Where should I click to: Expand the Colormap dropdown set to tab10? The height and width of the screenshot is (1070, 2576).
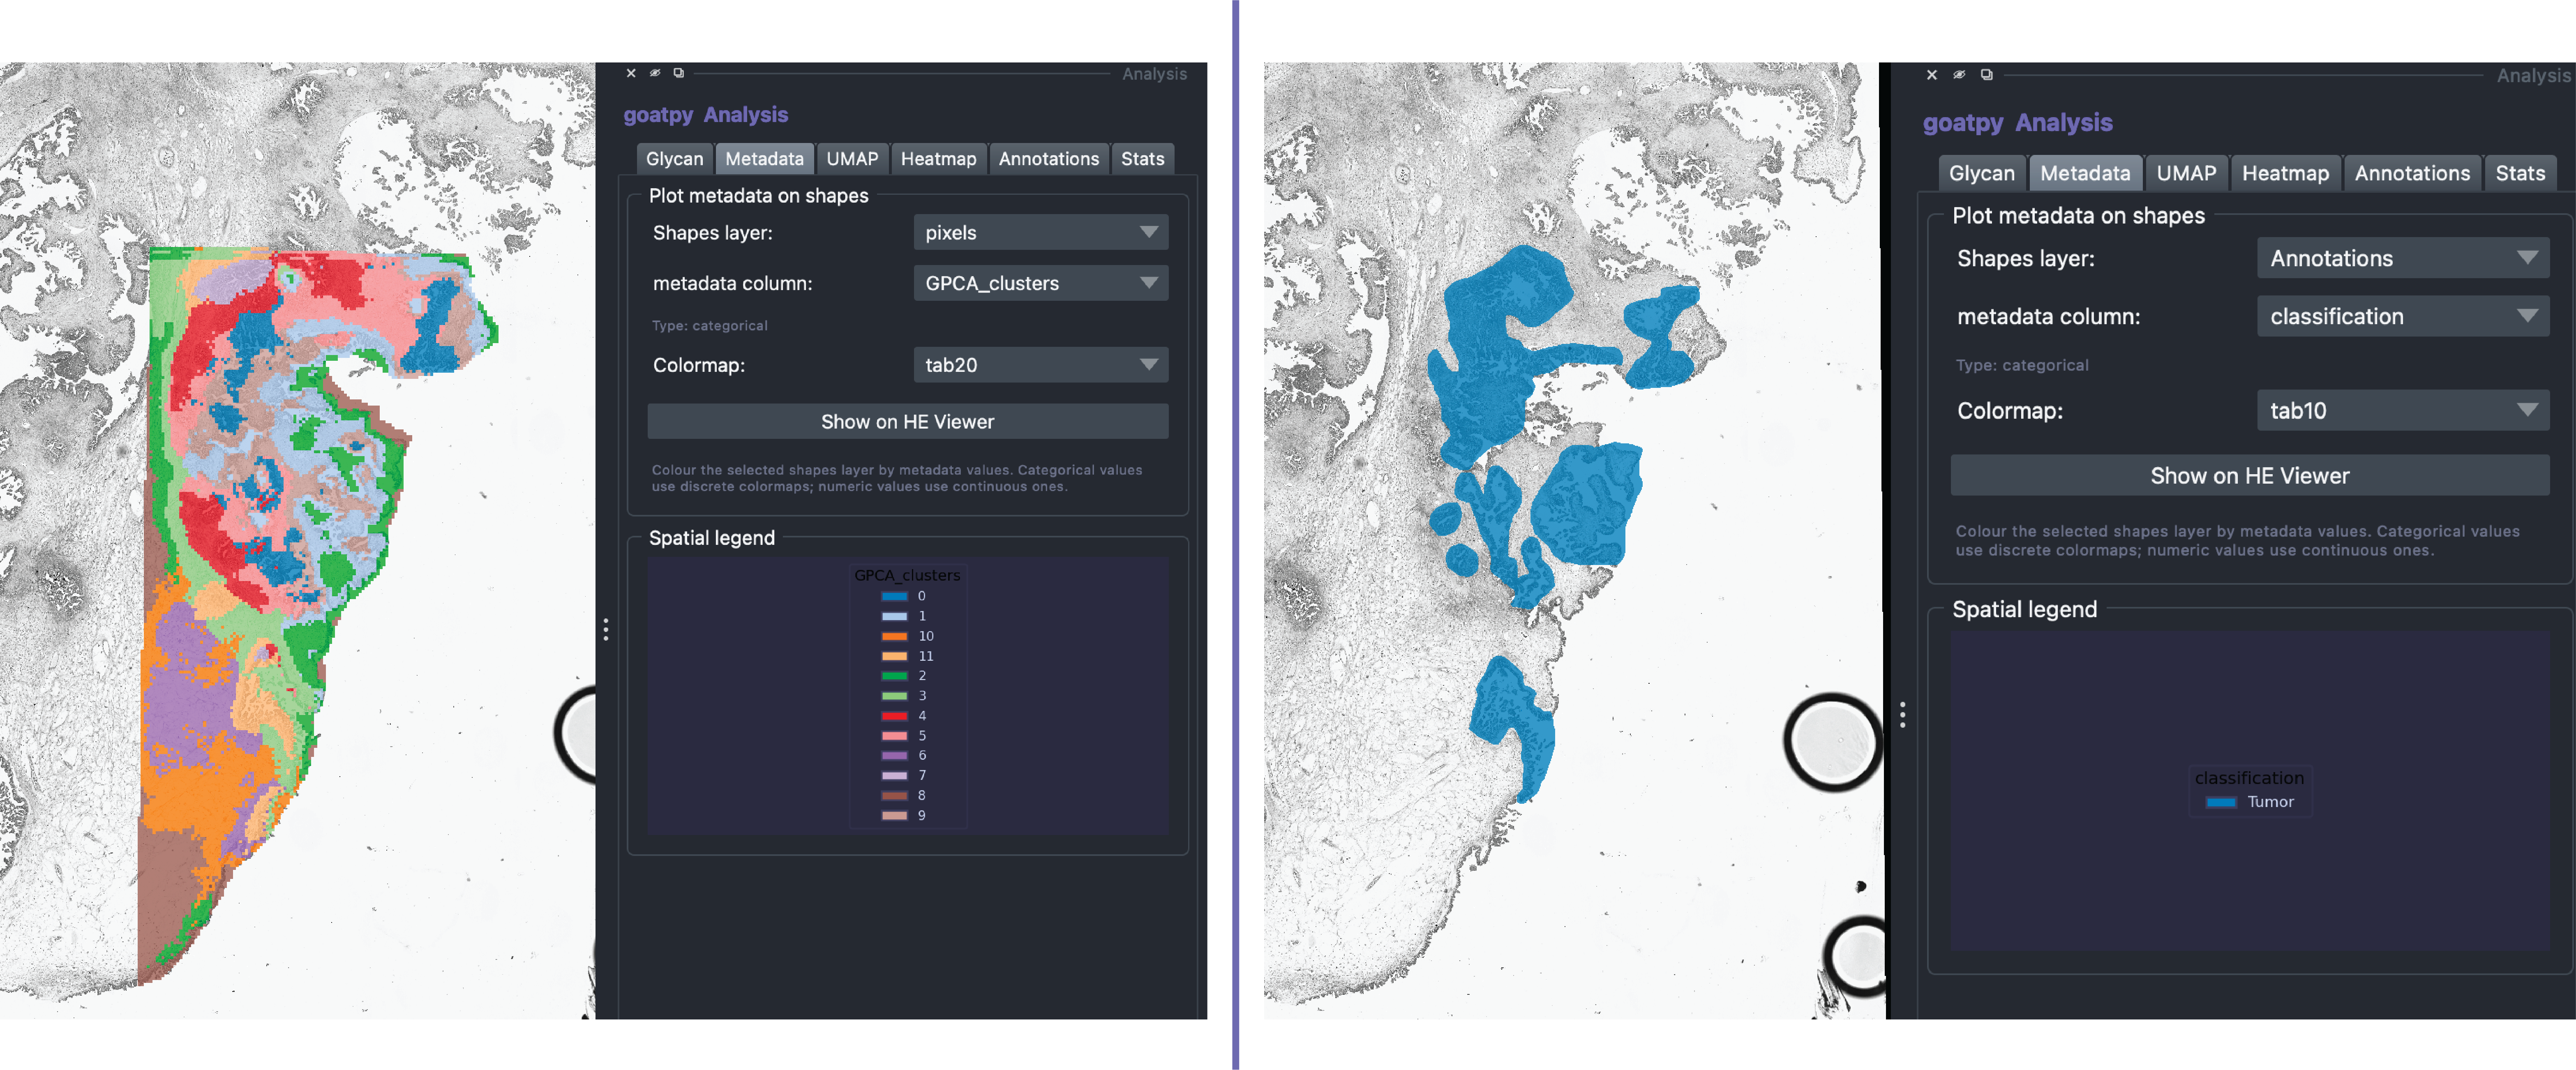[2402, 410]
